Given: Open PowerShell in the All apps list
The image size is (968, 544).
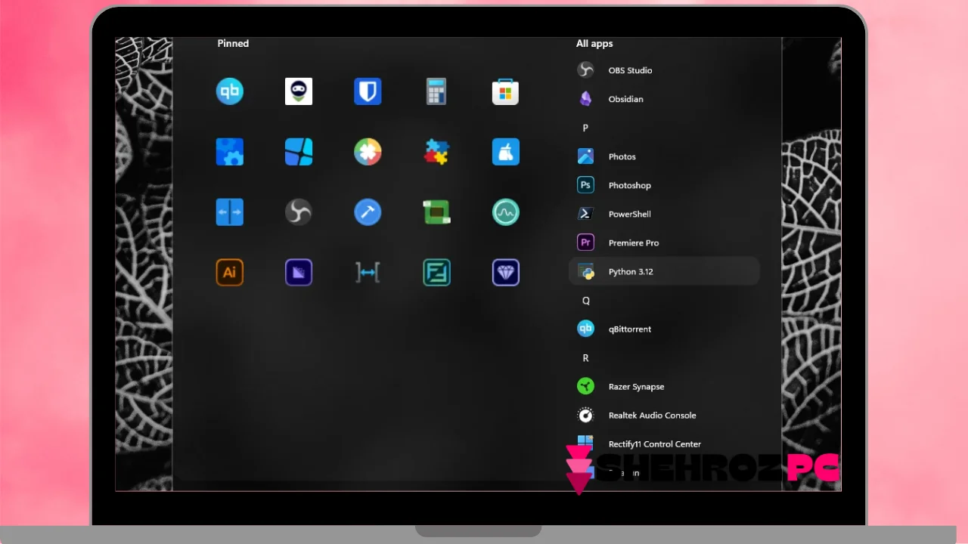Looking at the screenshot, I should (664, 214).
